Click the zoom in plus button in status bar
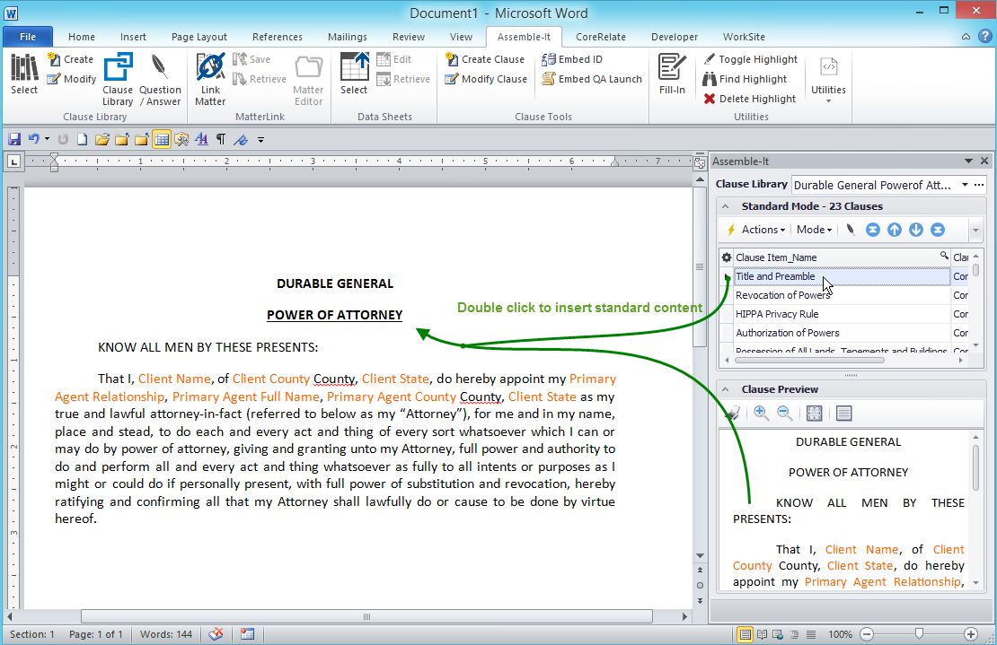Viewport: 997px width, 645px height. 970,634
